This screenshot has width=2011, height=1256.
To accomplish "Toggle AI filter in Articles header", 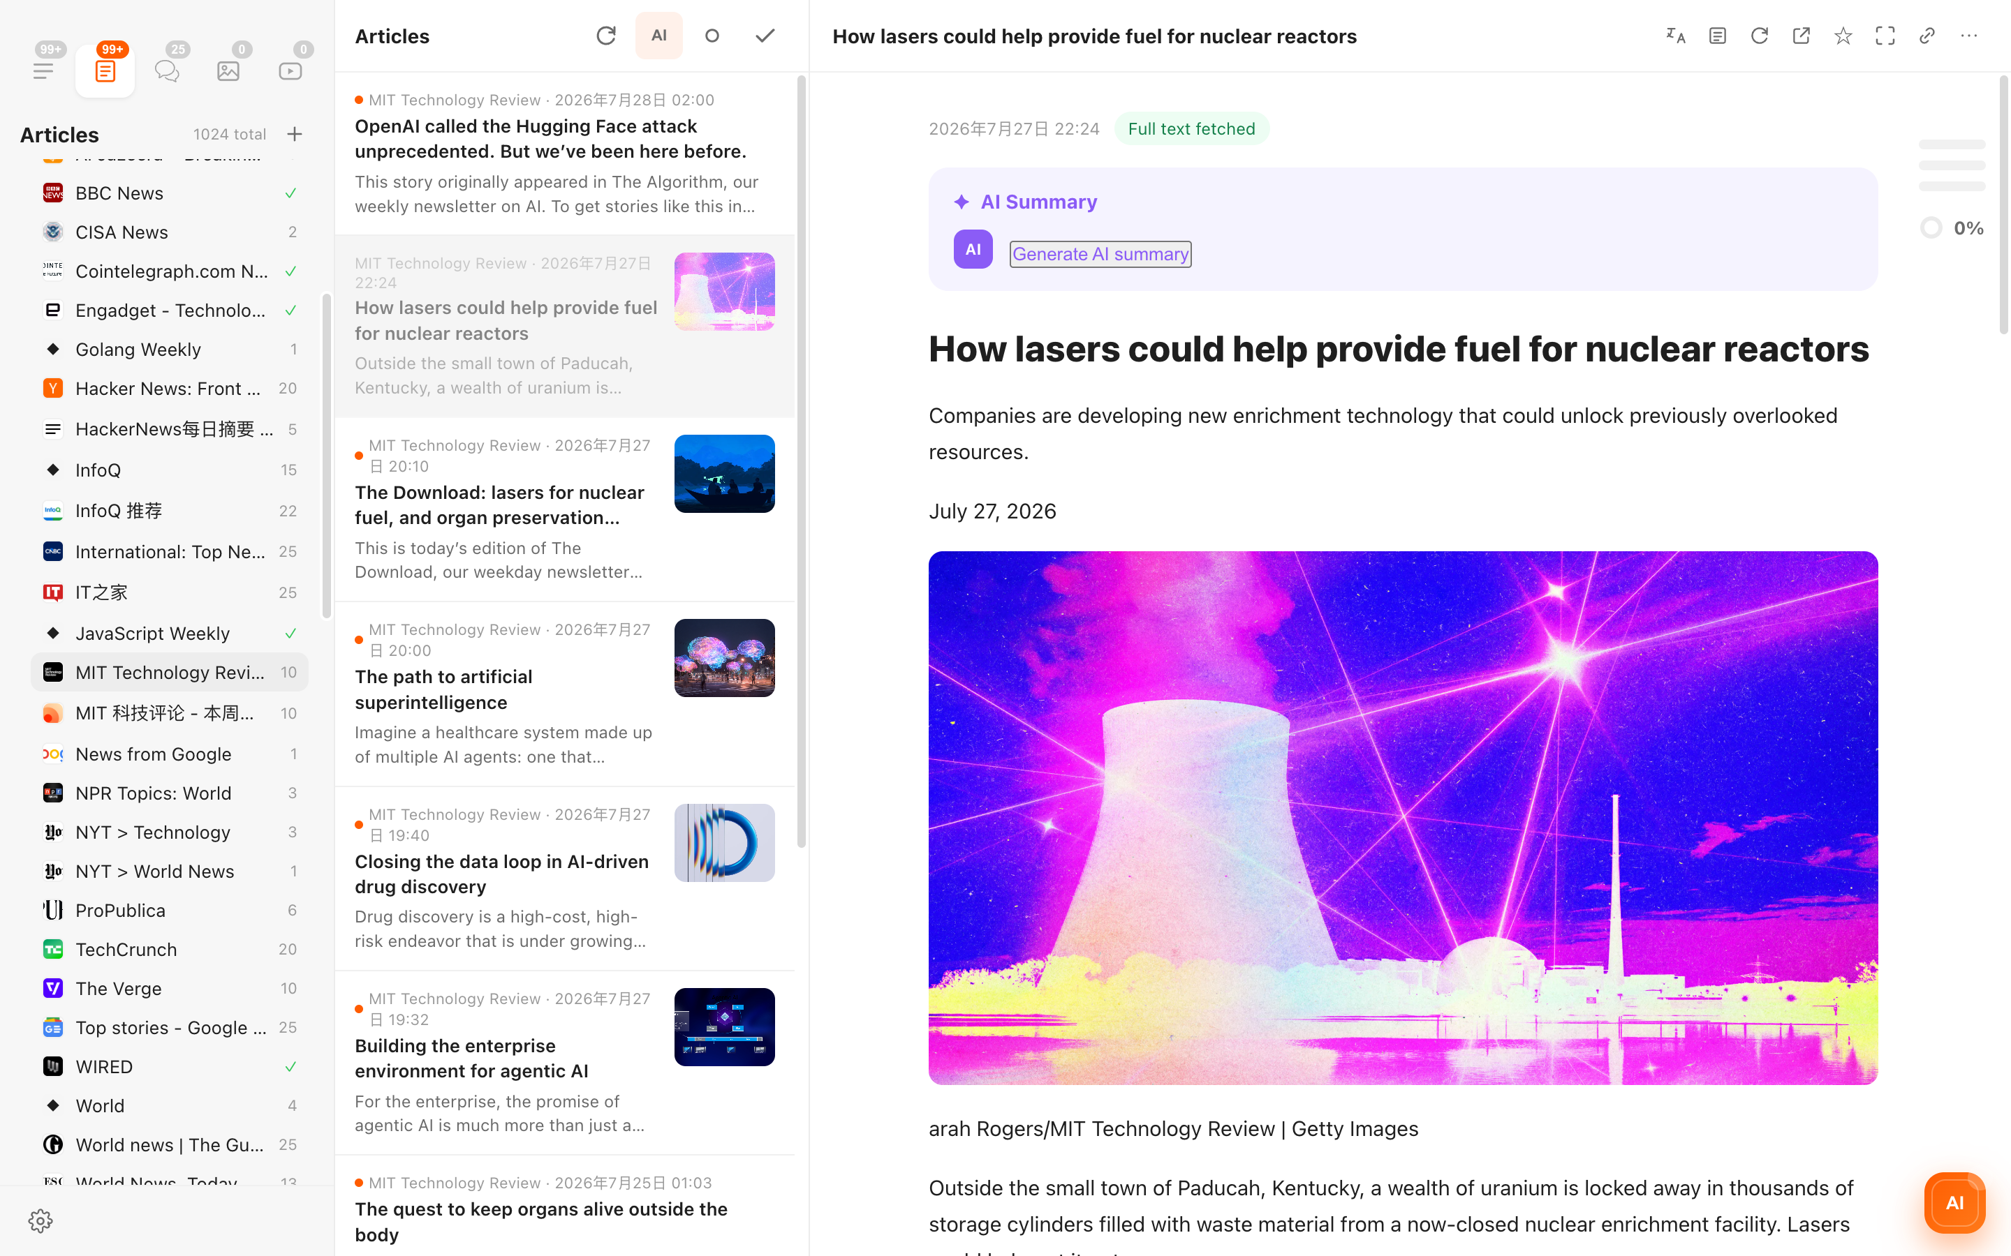I will click(x=659, y=36).
